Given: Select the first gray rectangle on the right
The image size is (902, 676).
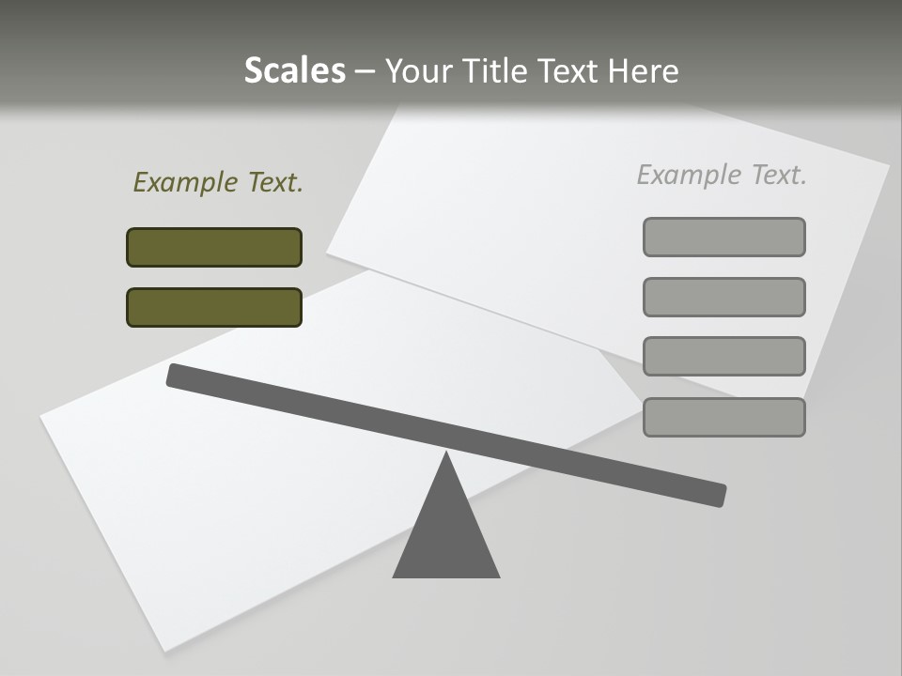Looking at the screenshot, I should click(723, 237).
